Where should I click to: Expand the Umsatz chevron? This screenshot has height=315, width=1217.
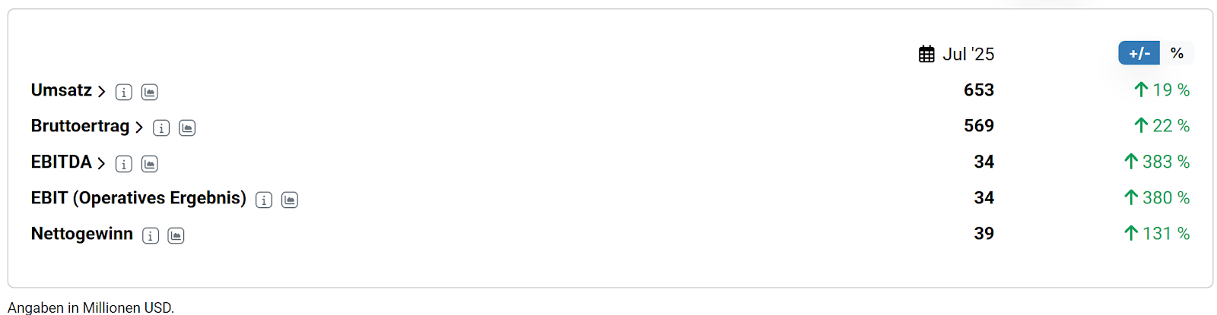pyautogui.click(x=101, y=92)
